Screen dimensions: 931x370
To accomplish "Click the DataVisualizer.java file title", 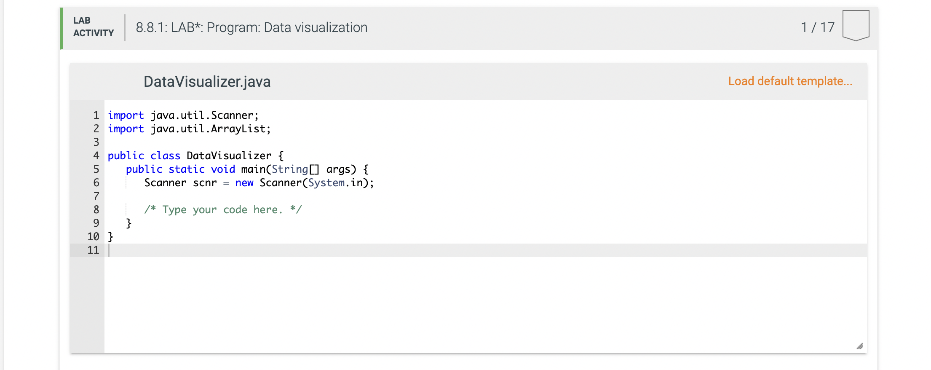I will pos(207,81).
